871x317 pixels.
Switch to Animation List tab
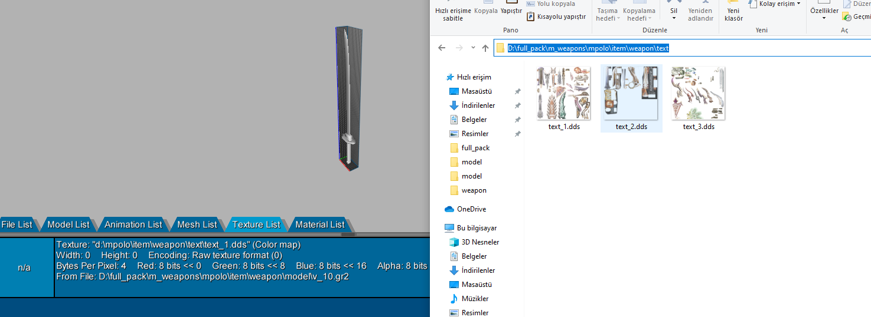[133, 224]
